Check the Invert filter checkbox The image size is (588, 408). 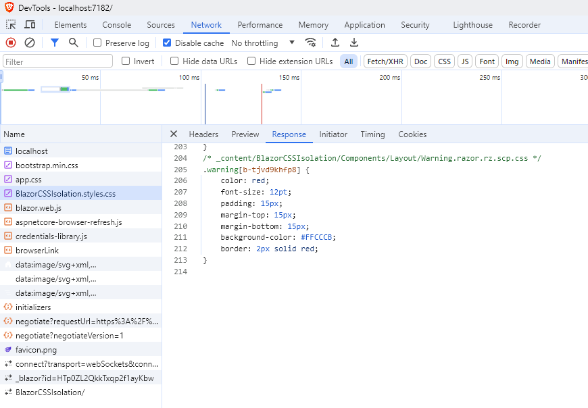click(126, 61)
